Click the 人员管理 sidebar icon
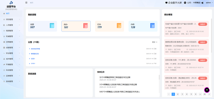This screenshot has height=99, width=214. [x=4, y=25]
